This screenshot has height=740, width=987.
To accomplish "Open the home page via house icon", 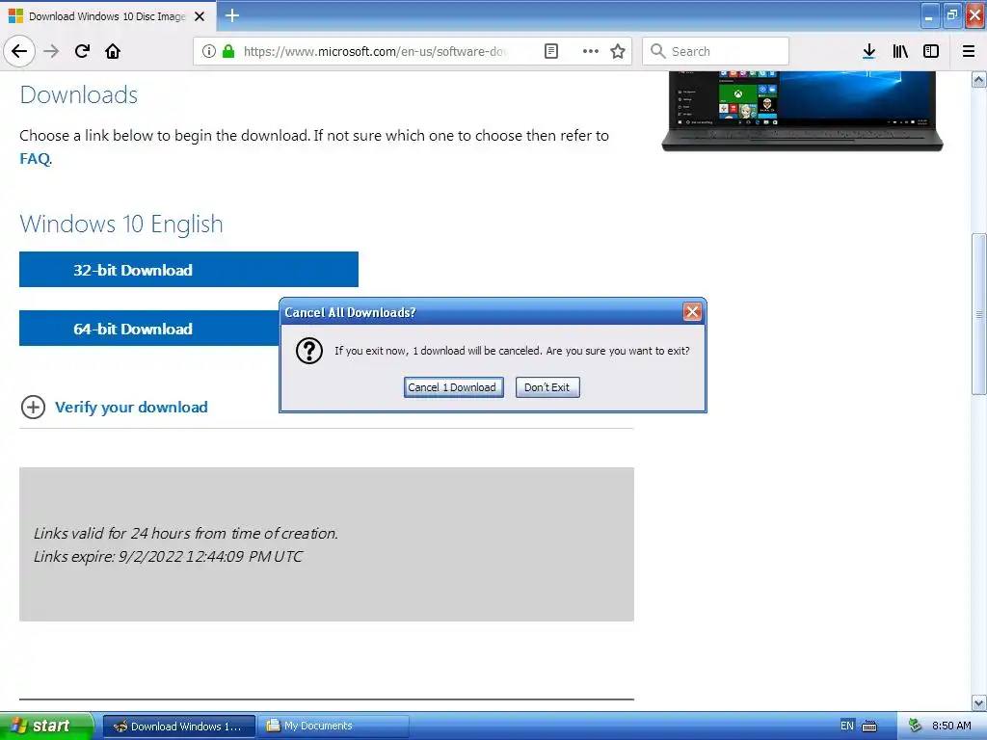I will click(x=113, y=51).
